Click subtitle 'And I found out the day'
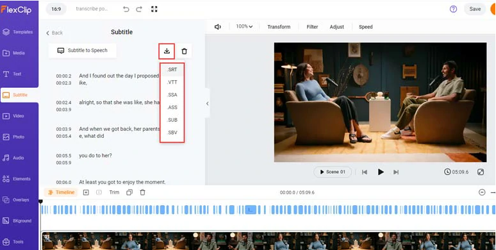 click(x=119, y=79)
